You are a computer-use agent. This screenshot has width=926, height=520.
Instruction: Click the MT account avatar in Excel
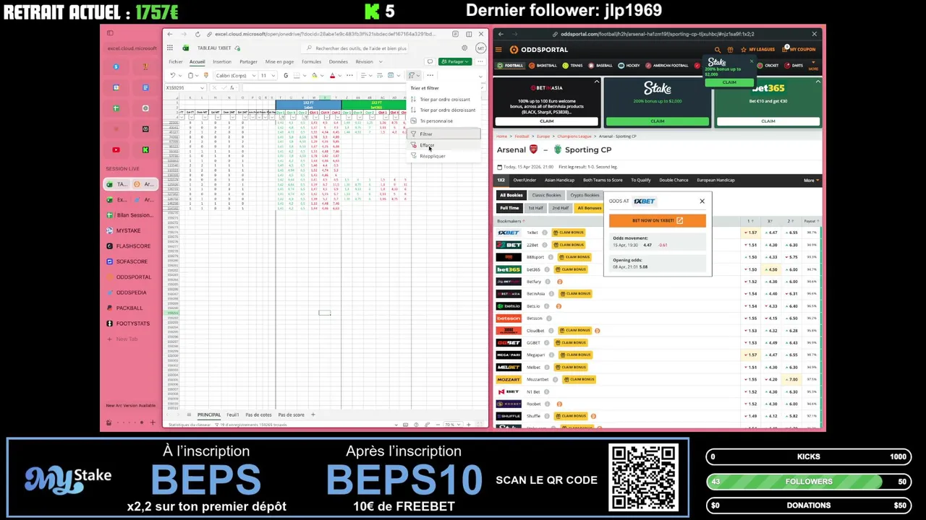pos(480,48)
